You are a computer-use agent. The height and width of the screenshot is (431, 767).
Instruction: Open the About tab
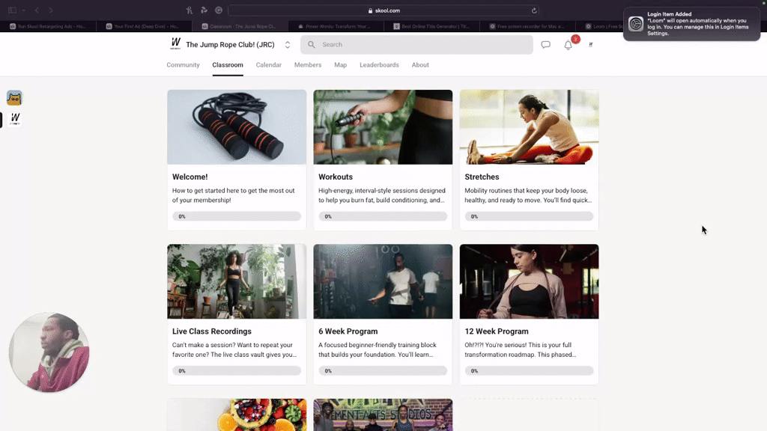[x=420, y=65]
